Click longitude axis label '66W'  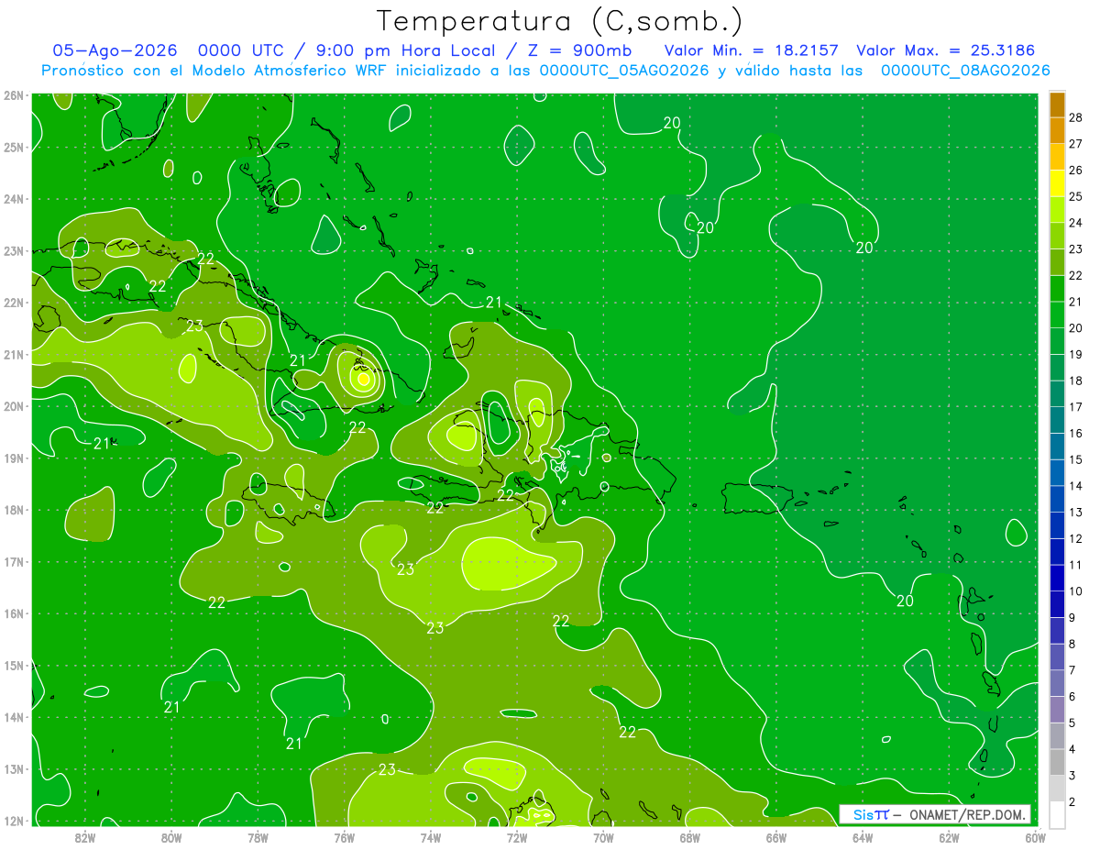[776, 837]
